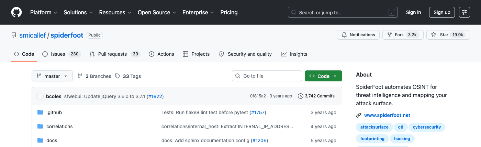Select the attacksurface topic tag

point(374,127)
